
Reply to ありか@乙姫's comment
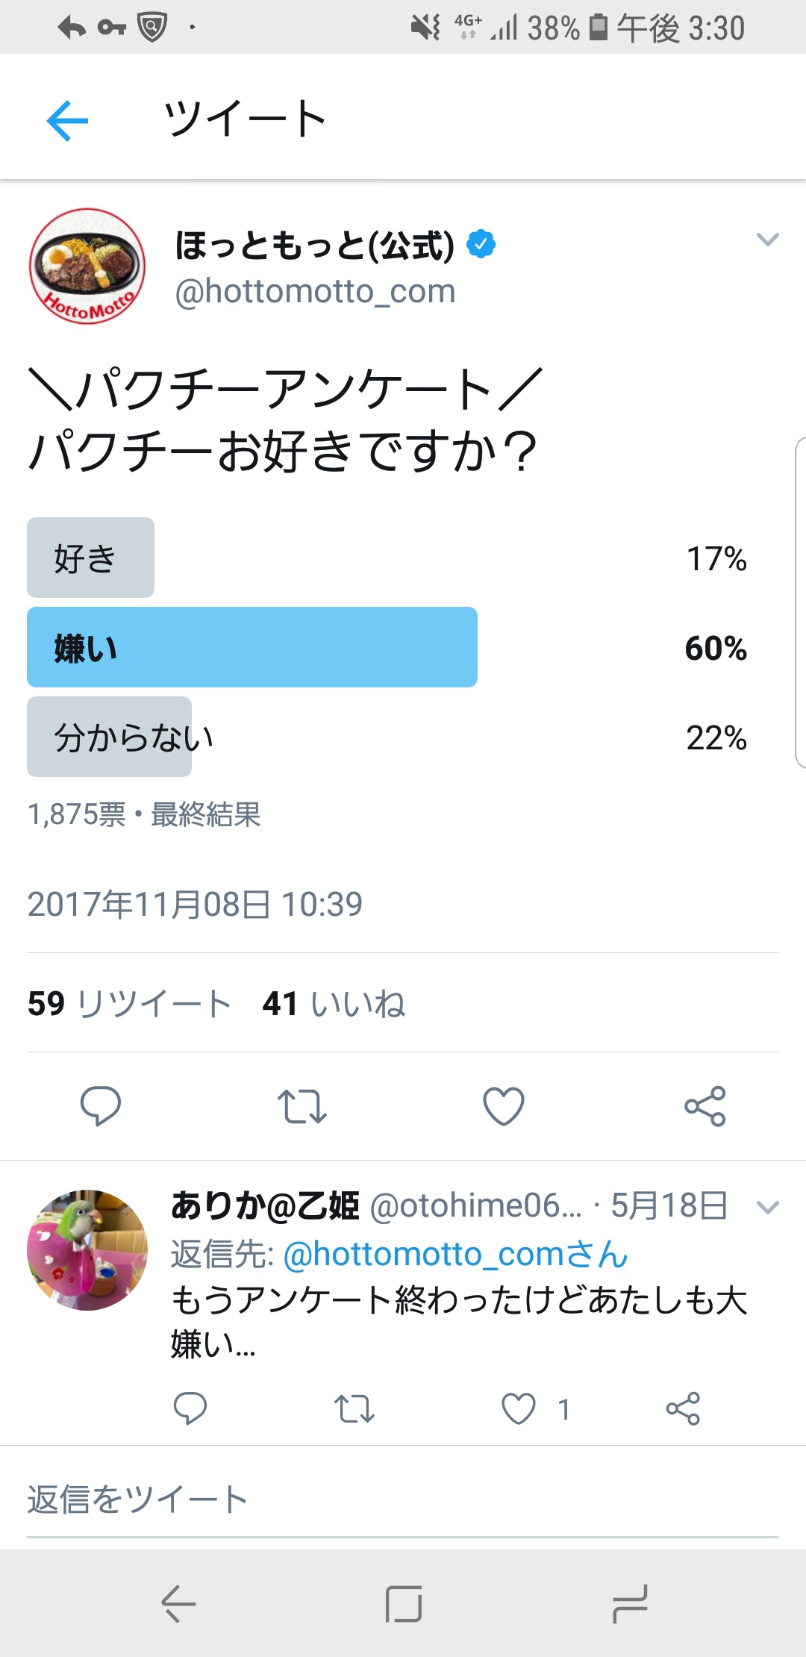tap(190, 1408)
